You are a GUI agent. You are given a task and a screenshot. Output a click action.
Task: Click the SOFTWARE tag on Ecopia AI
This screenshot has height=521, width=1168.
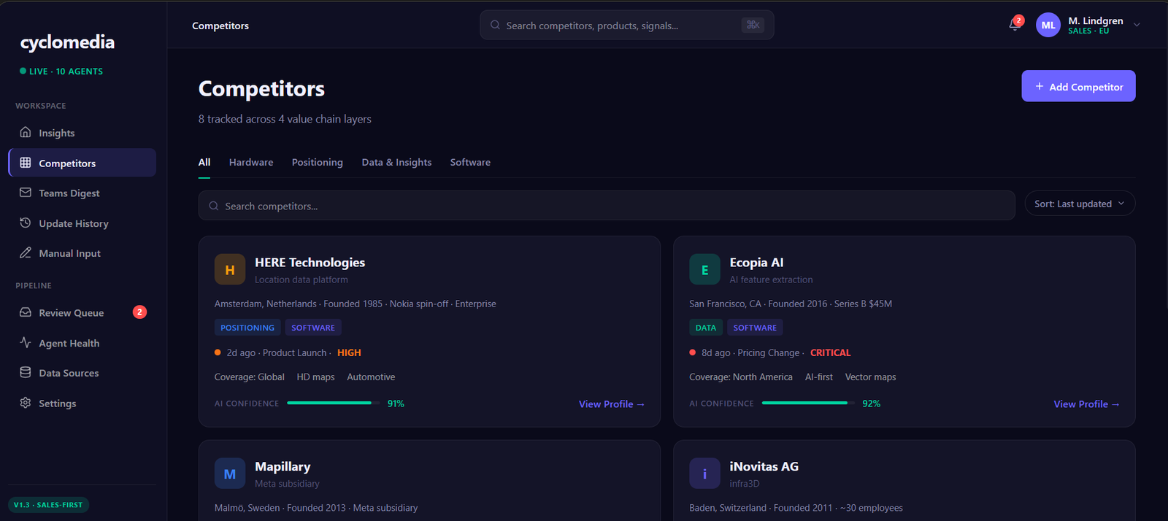[x=755, y=328]
